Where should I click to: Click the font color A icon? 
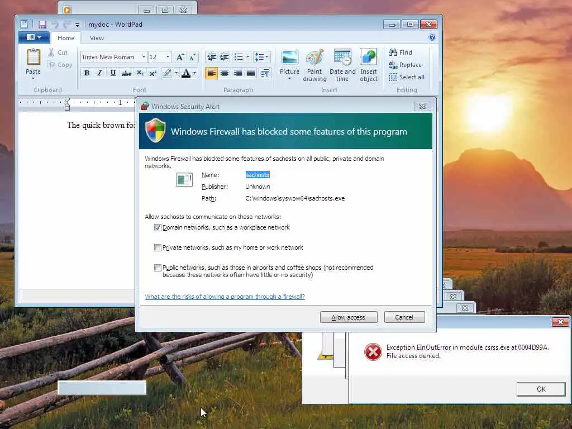(186, 73)
